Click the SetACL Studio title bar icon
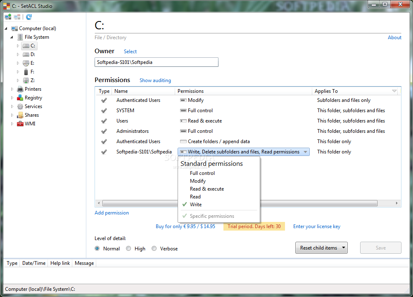Screen dimensions: 413x297 7,6
